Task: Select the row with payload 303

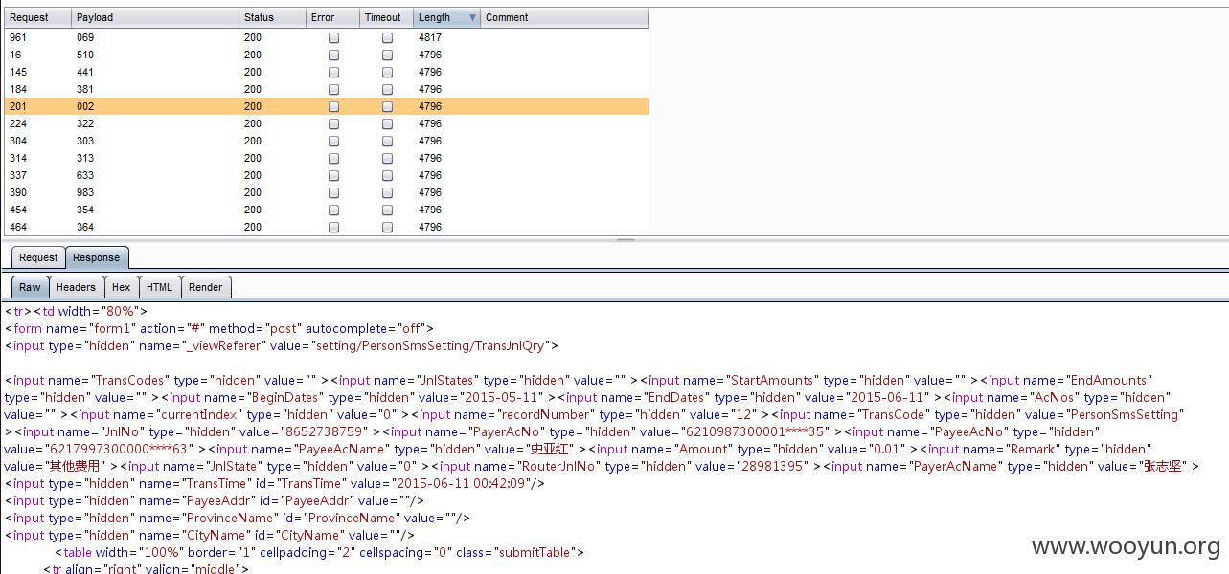Action: click(x=326, y=141)
